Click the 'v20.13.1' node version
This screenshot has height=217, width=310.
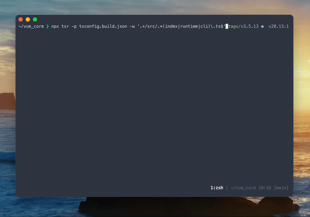pos(279,26)
